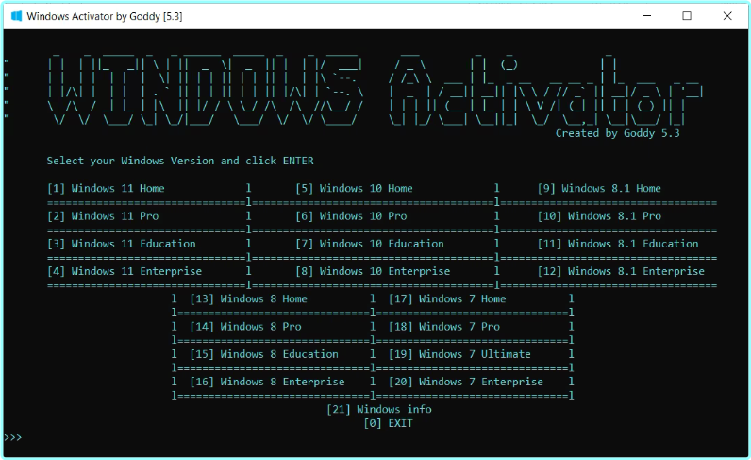The width and height of the screenshot is (751, 460).
Task: Click '[10] Windows 8.1 Pro' option
Action: pos(599,216)
